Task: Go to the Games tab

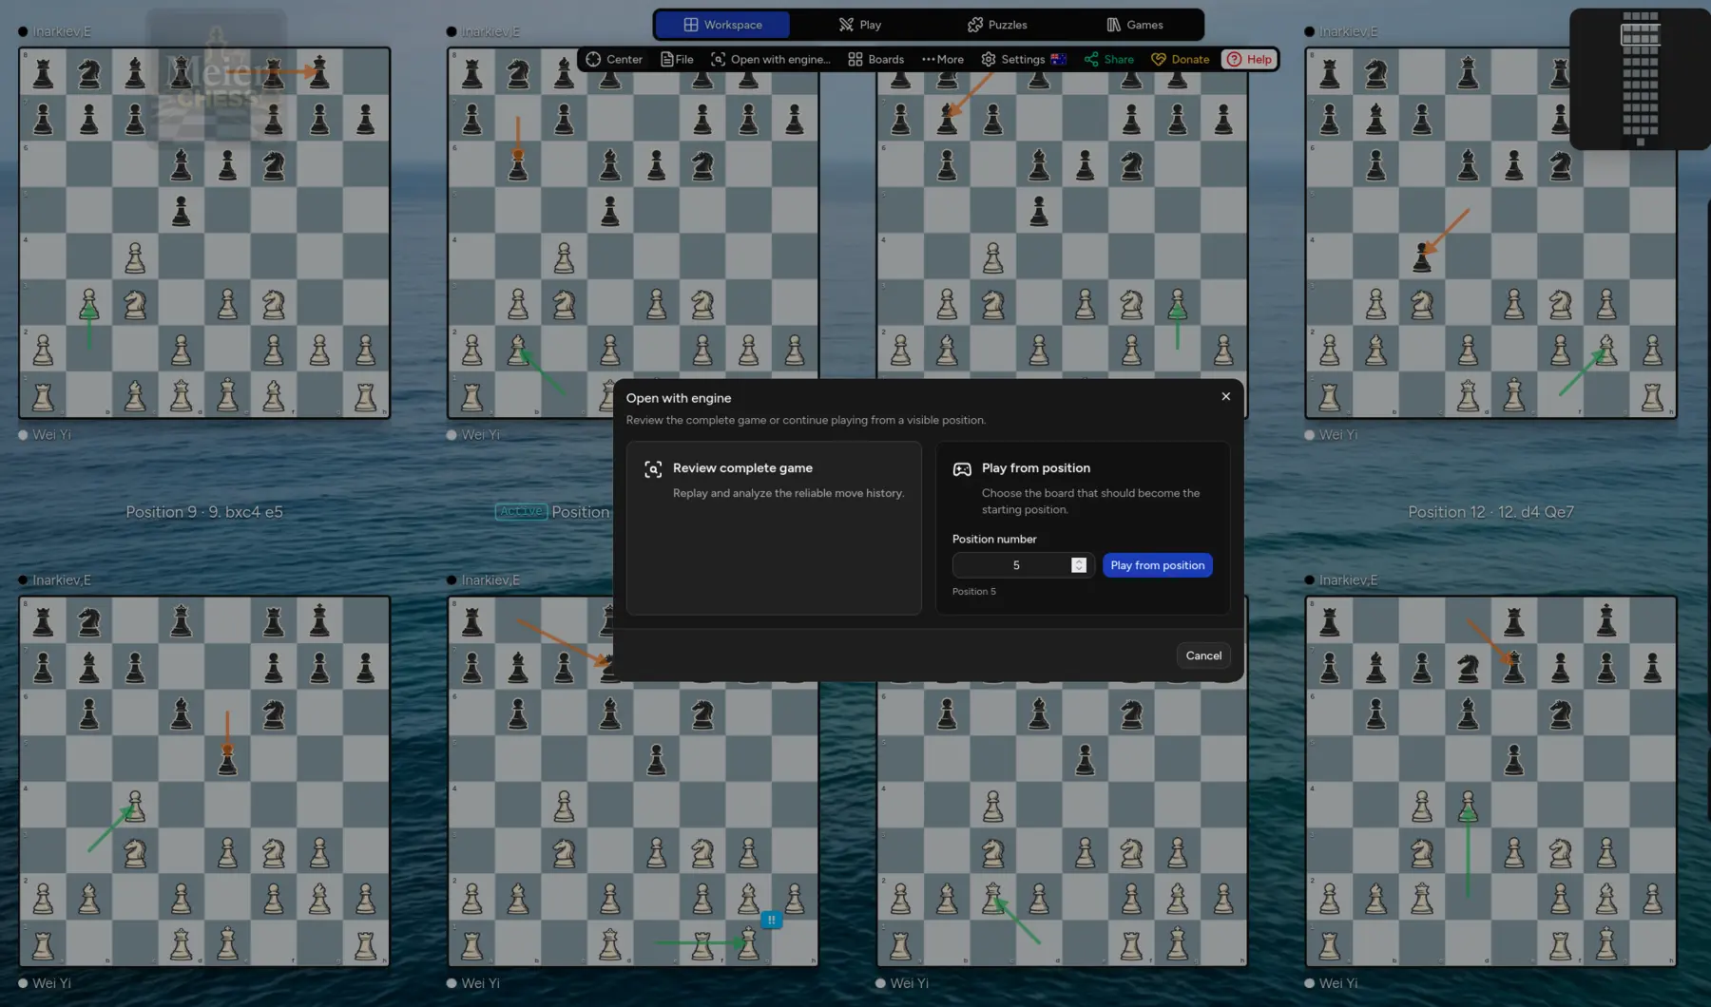Action: pyautogui.click(x=1134, y=25)
